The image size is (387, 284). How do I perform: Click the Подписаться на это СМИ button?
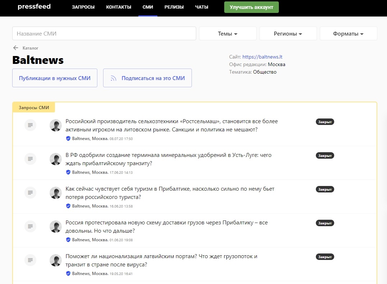147,78
